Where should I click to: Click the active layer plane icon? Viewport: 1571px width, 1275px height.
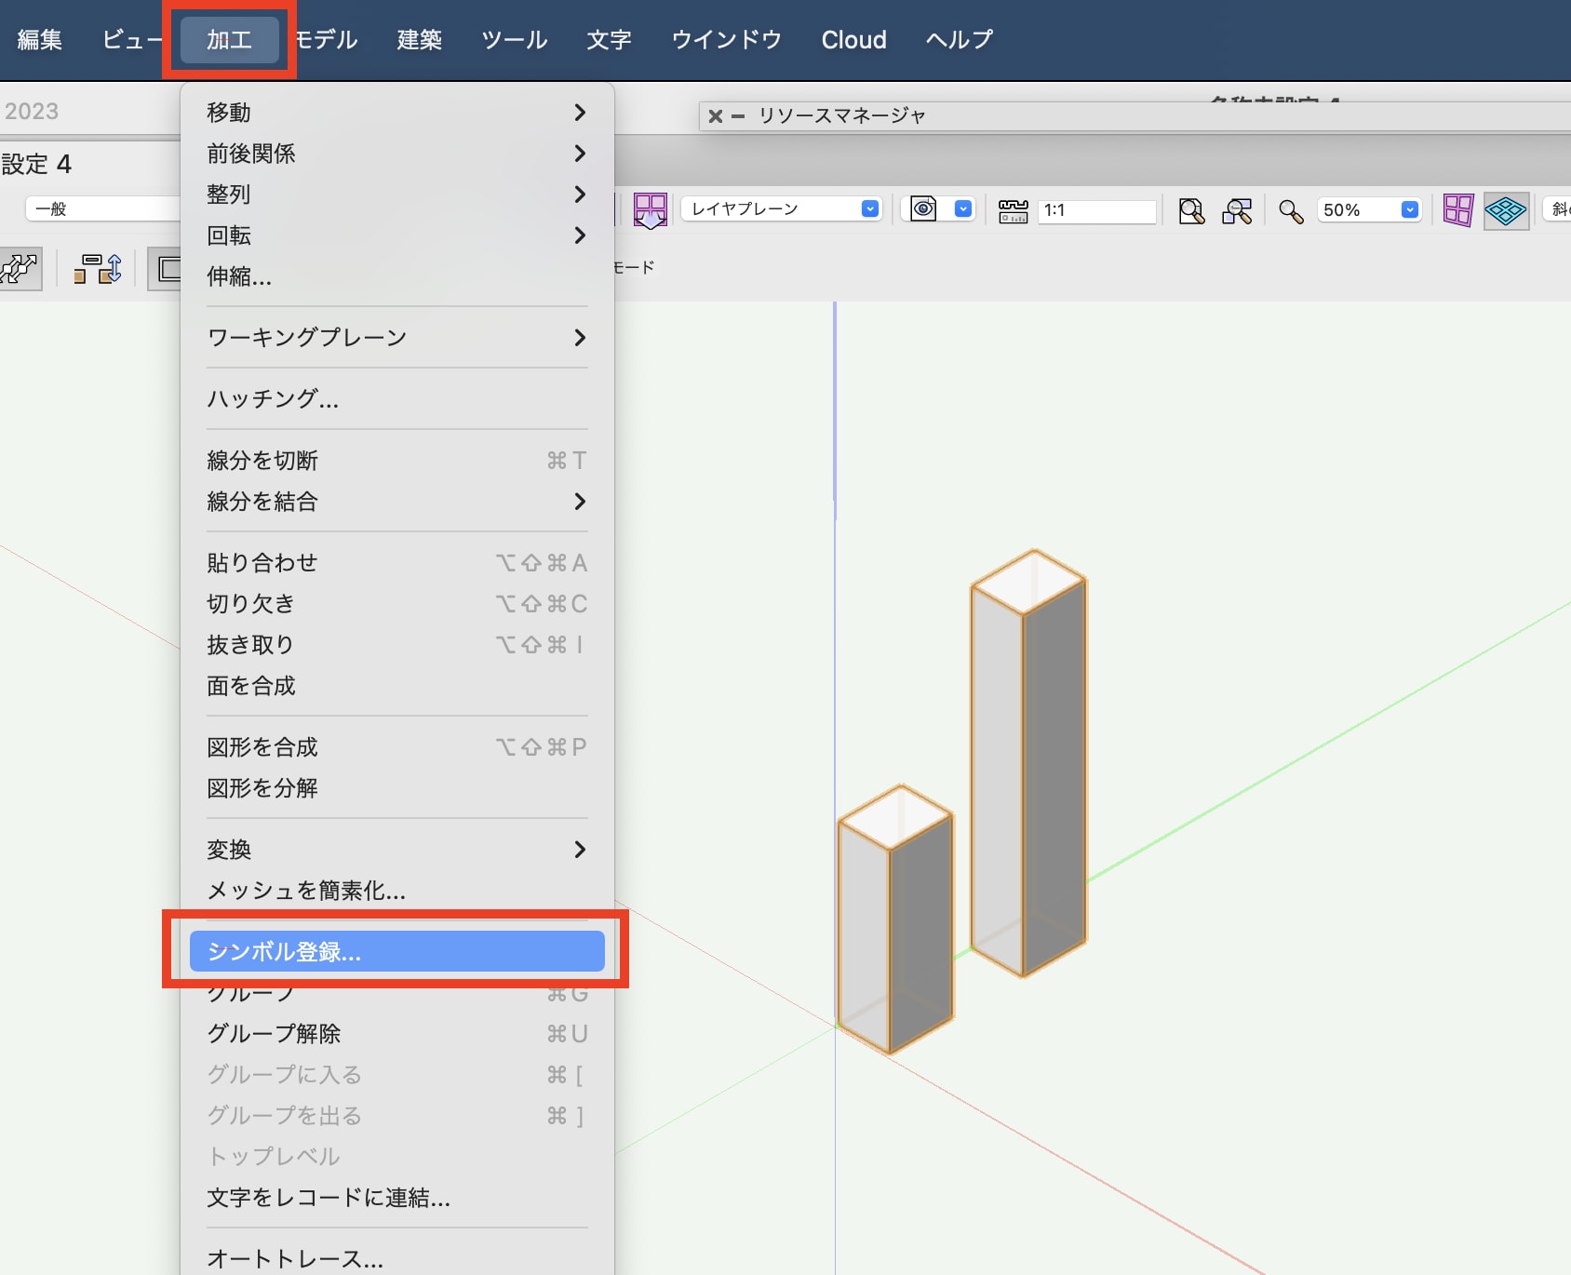tap(650, 209)
